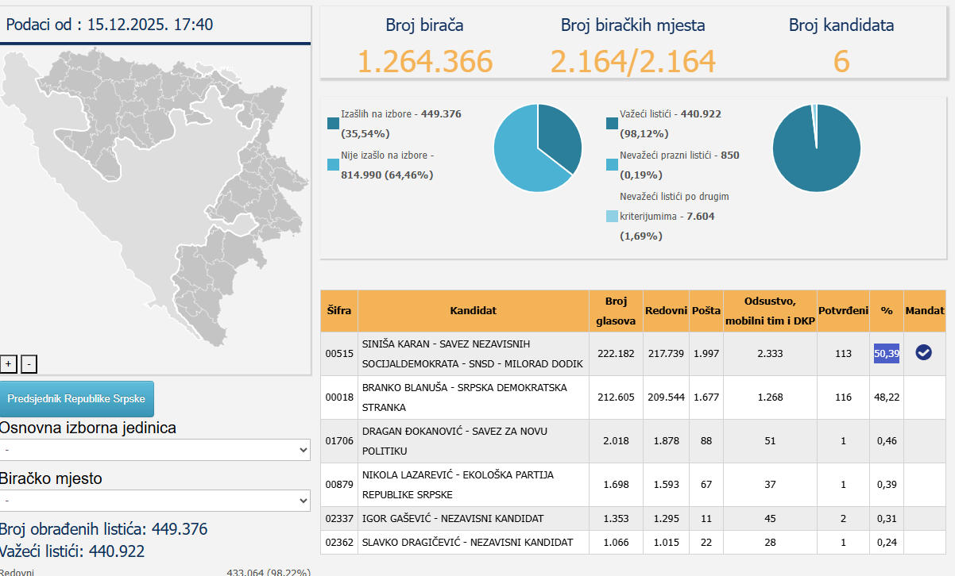Click the Potvrđeni column header
The image size is (955, 576).
pos(843,311)
